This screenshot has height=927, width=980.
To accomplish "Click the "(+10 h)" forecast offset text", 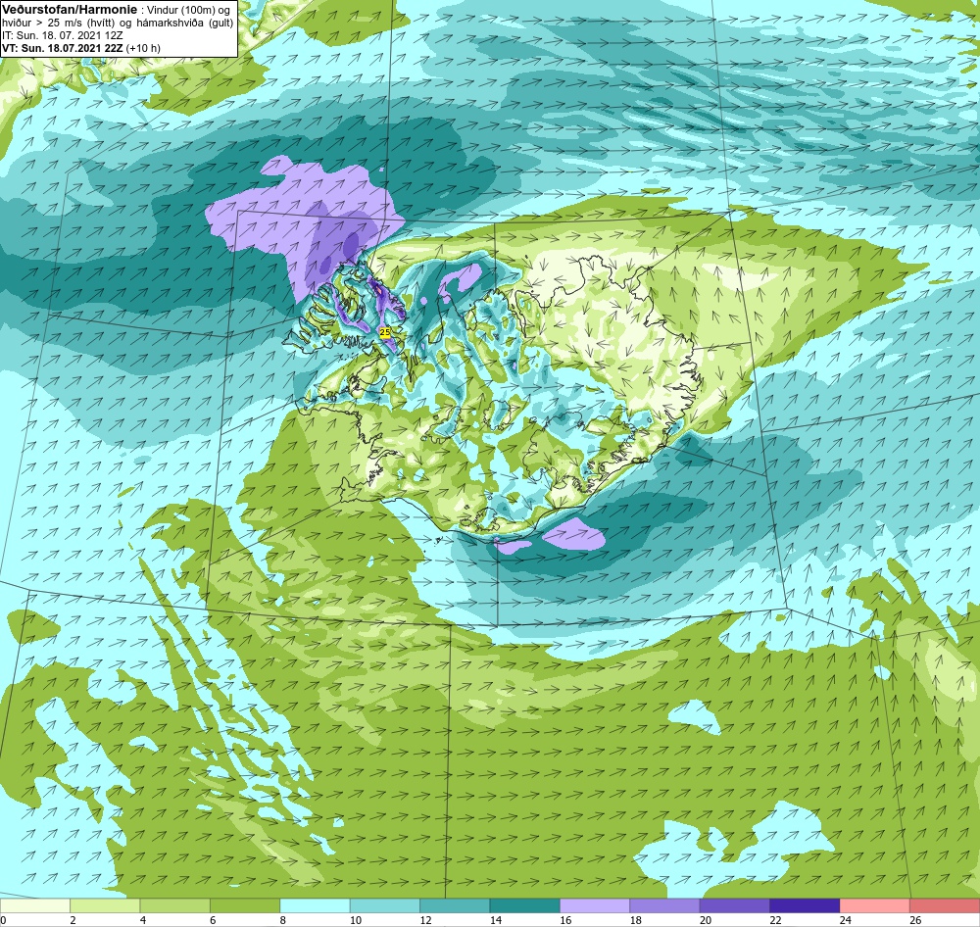I will (x=143, y=48).
